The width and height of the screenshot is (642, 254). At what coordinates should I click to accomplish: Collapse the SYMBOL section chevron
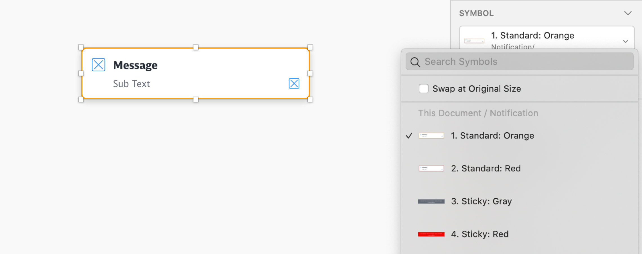click(628, 13)
